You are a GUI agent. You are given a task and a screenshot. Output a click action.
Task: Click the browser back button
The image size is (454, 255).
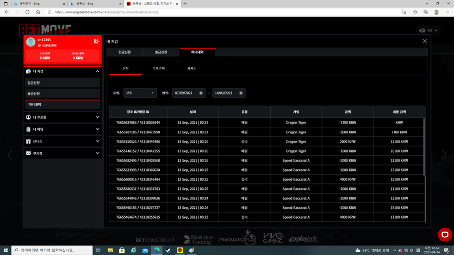(7, 12)
